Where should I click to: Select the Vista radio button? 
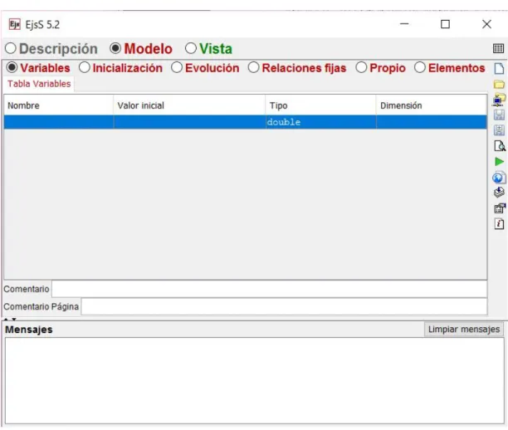(208, 49)
